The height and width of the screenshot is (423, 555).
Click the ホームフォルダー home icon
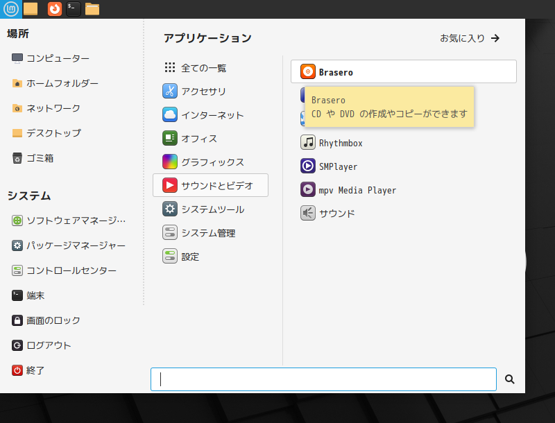(x=17, y=83)
